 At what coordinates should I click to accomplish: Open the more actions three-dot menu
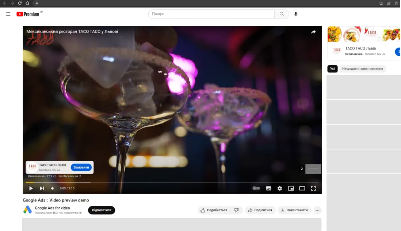(317, 210)
